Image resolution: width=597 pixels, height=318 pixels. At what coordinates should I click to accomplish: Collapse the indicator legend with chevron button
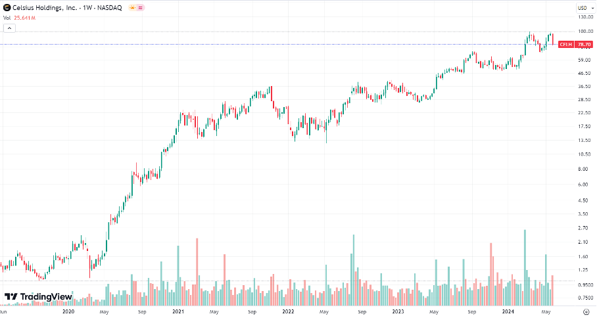[9, 28]
